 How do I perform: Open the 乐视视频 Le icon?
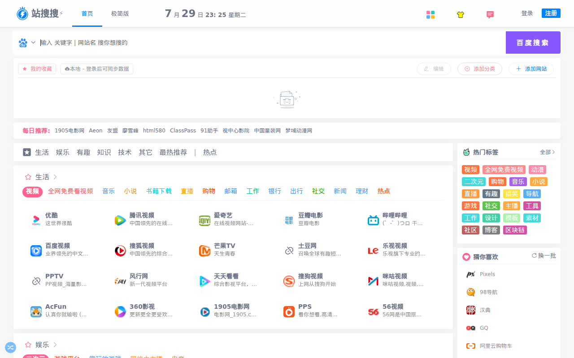tap(373, 251)
